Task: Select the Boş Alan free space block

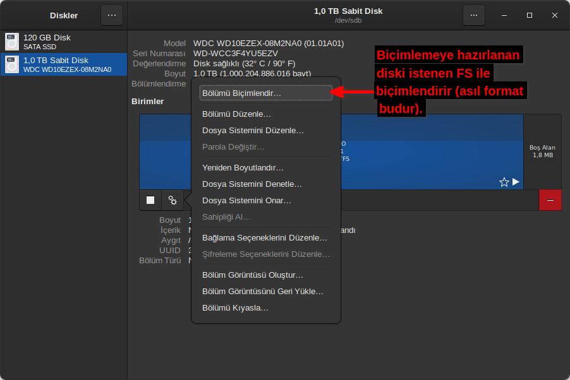Action: pos(542,151)
